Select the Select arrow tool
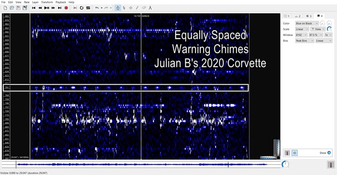This screenshot has width=337, height=175. pyautogui.click(x=124, y=8)
